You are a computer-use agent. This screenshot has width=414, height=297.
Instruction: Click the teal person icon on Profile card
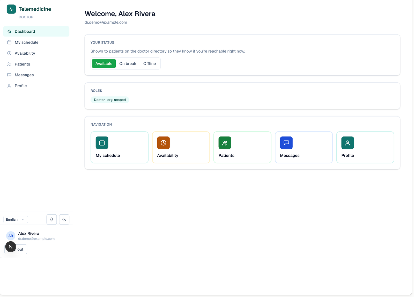348,143
